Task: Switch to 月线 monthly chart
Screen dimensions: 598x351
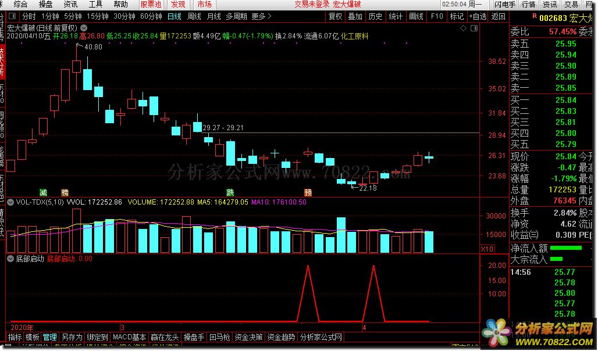Action: (213, 16)
